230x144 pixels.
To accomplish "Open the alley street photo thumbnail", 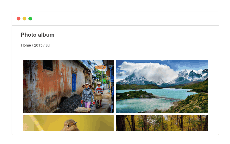I will [x=68, y=86].
